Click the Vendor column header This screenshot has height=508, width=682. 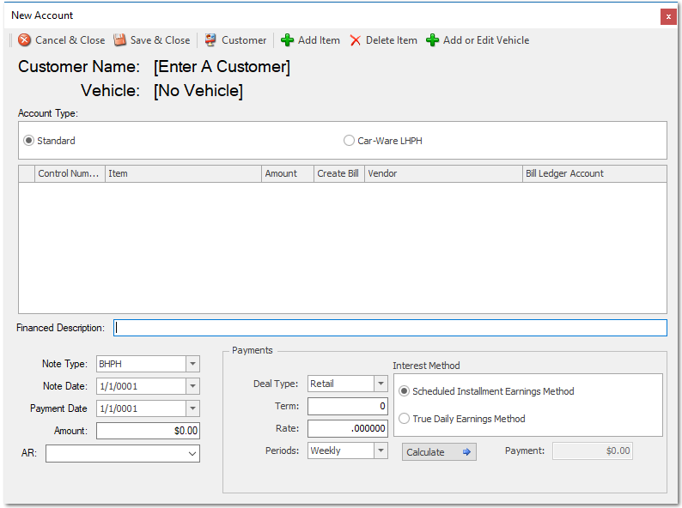click(x=443, y=174)
